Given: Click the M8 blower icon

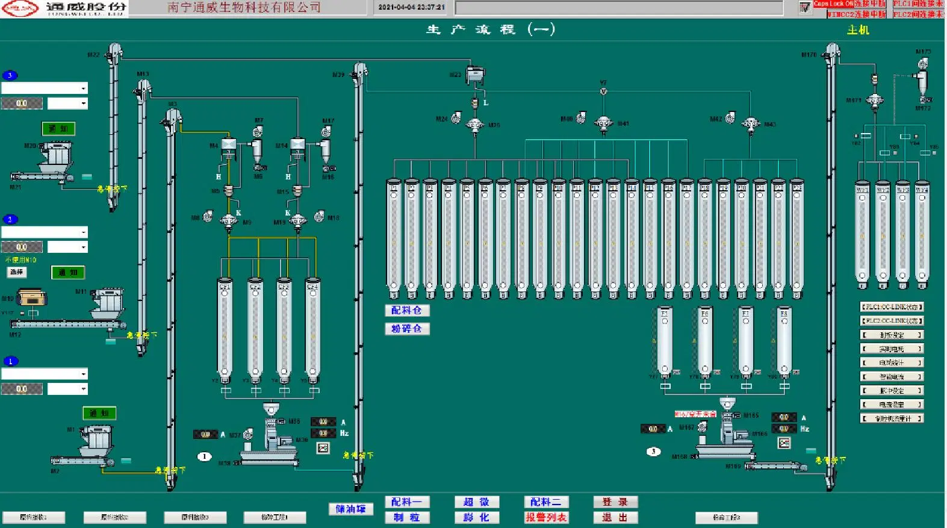Looking at the screenshot, I should pyautogui.click(x=208, y=216).
